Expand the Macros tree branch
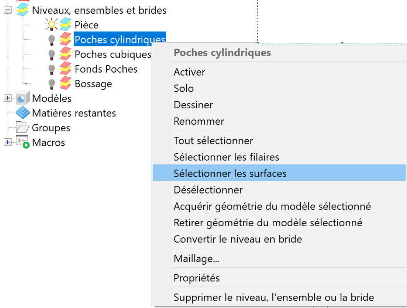 (x=7, y=142)
